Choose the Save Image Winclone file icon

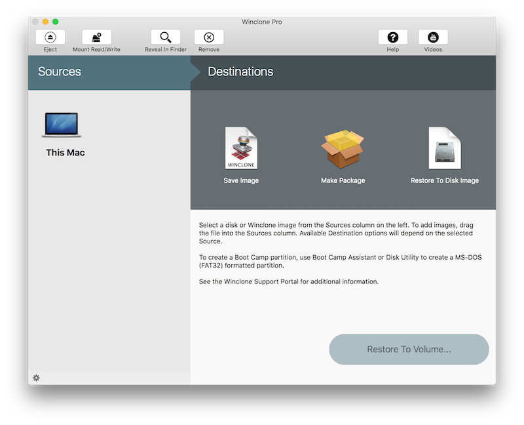pyautogui.click(x=241, y=148)
